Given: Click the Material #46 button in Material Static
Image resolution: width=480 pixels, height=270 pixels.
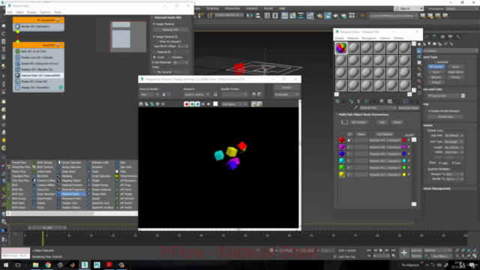Looking at the screenshot, I should click(x=170, y=30).
